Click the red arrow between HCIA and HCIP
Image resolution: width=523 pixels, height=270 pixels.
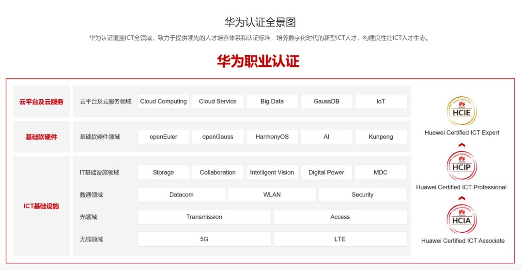[x=461, y=198]
